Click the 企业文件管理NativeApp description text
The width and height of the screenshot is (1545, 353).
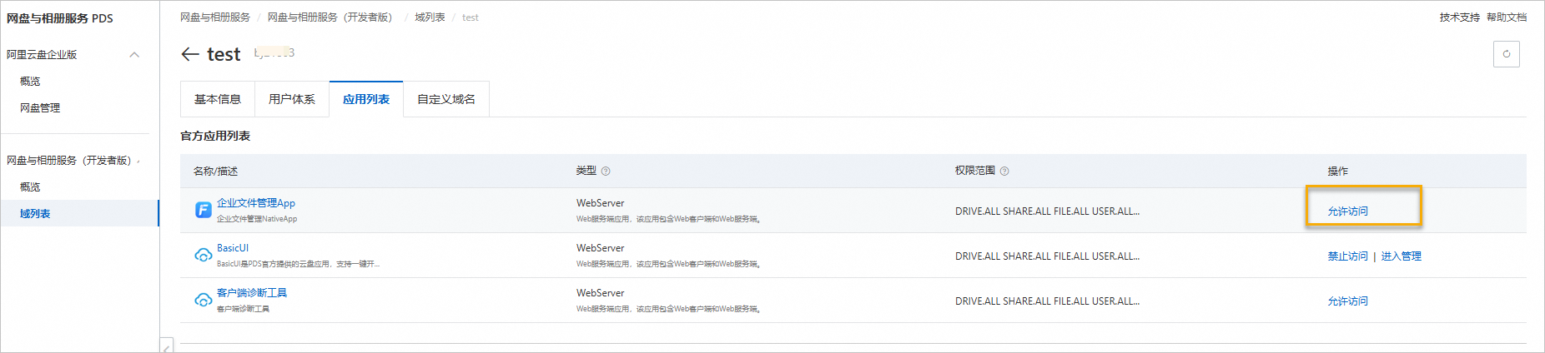tap(257, 219)
